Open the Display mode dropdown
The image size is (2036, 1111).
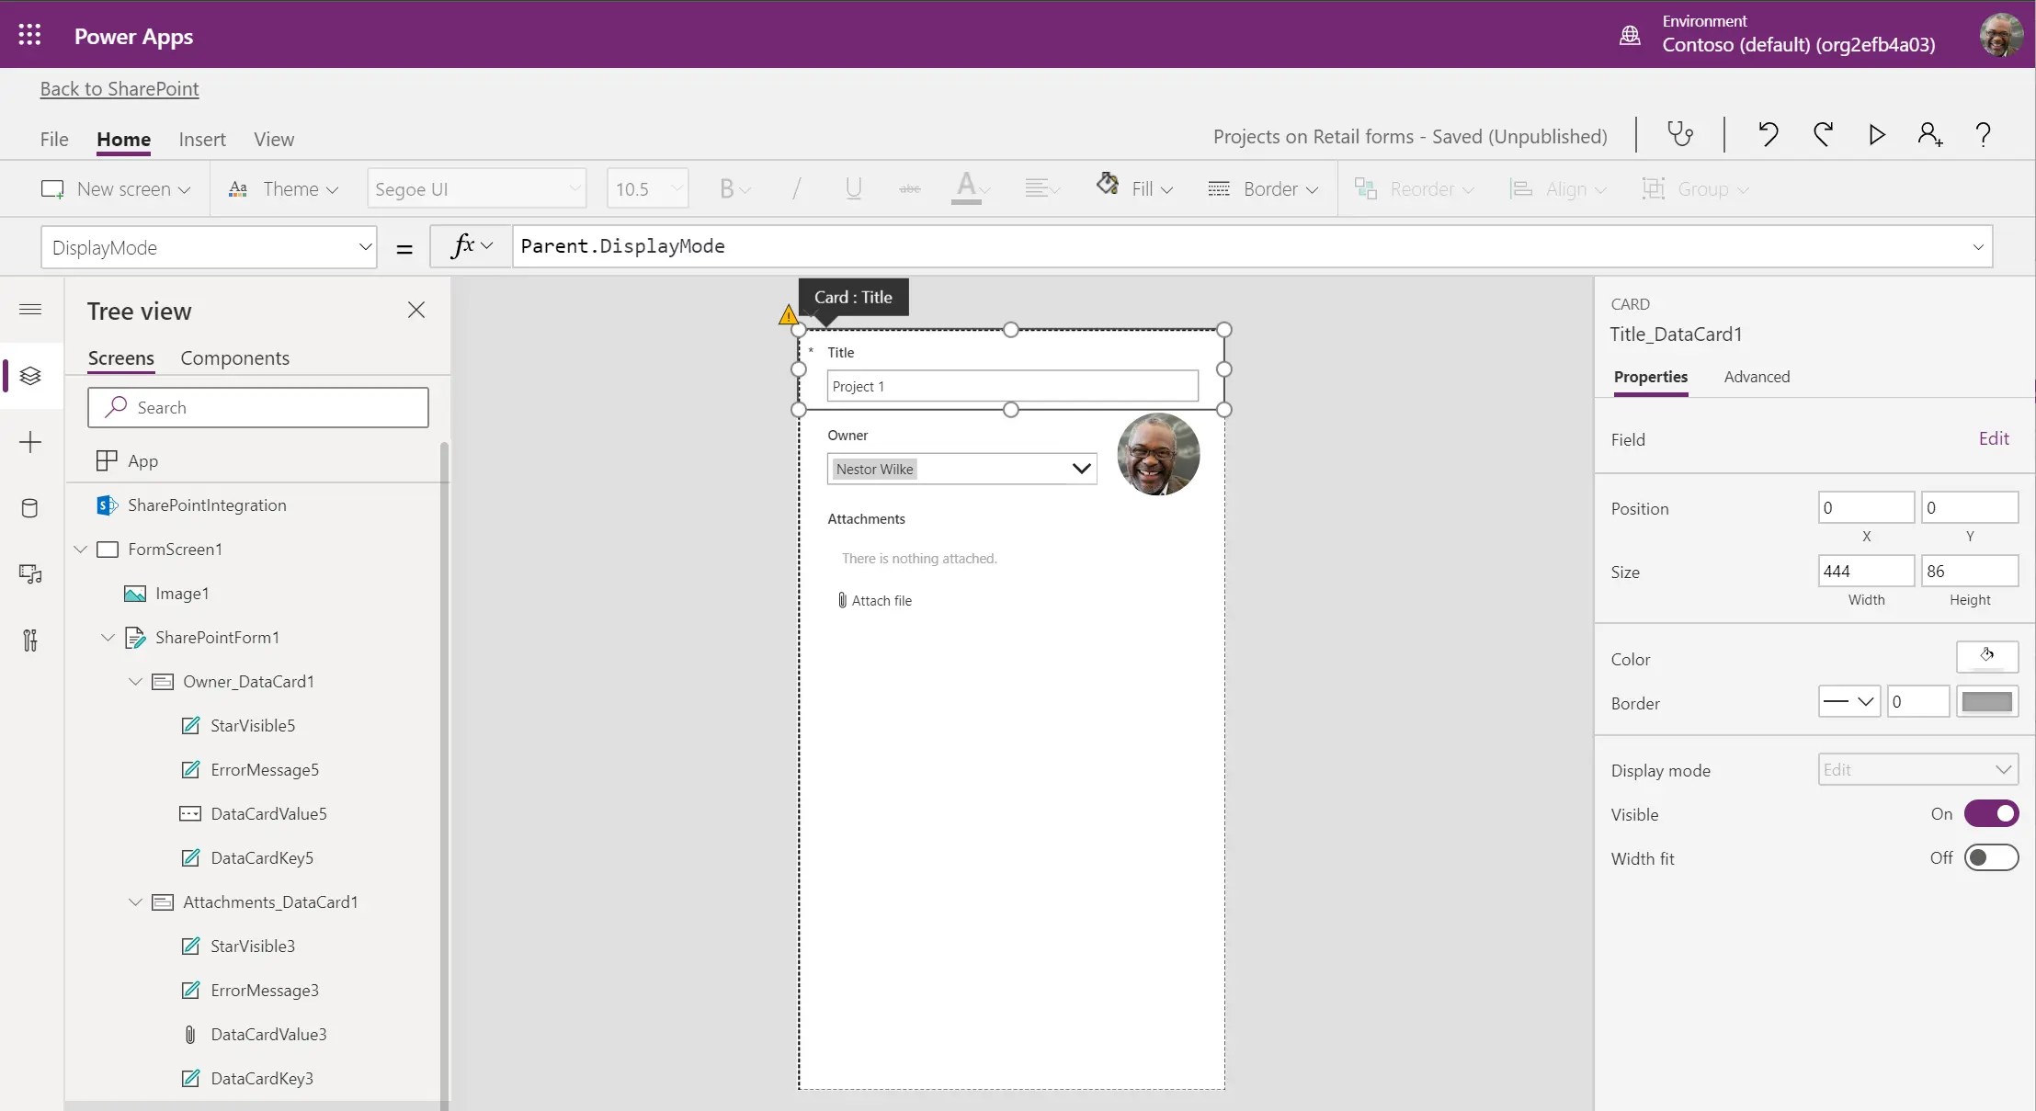1917,770
